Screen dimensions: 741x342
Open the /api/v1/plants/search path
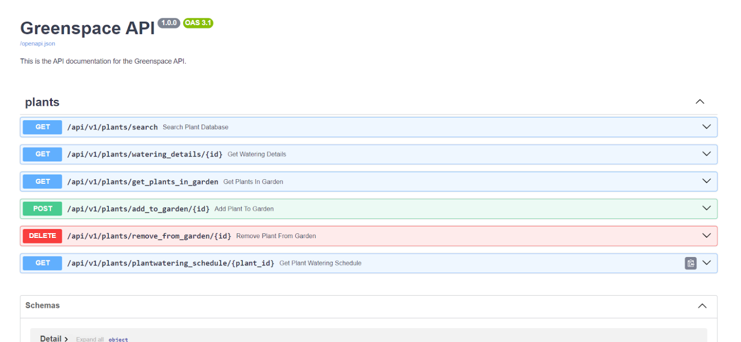click(113, 127)
